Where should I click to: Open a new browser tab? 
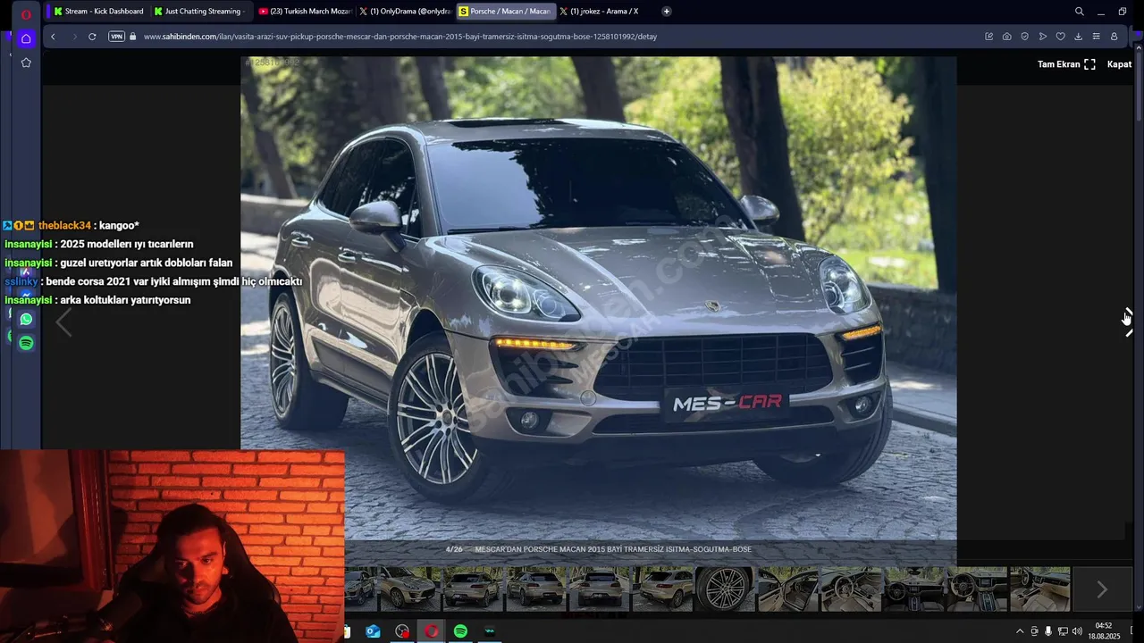pyautogui.click(x=667, y=12)
